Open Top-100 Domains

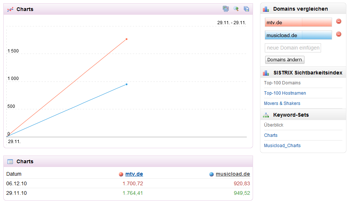pos(282,83)
